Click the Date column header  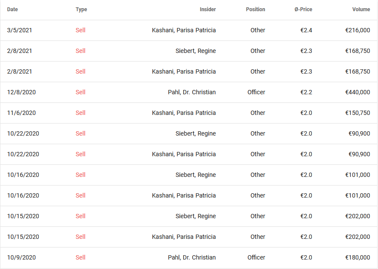[12, 9]
